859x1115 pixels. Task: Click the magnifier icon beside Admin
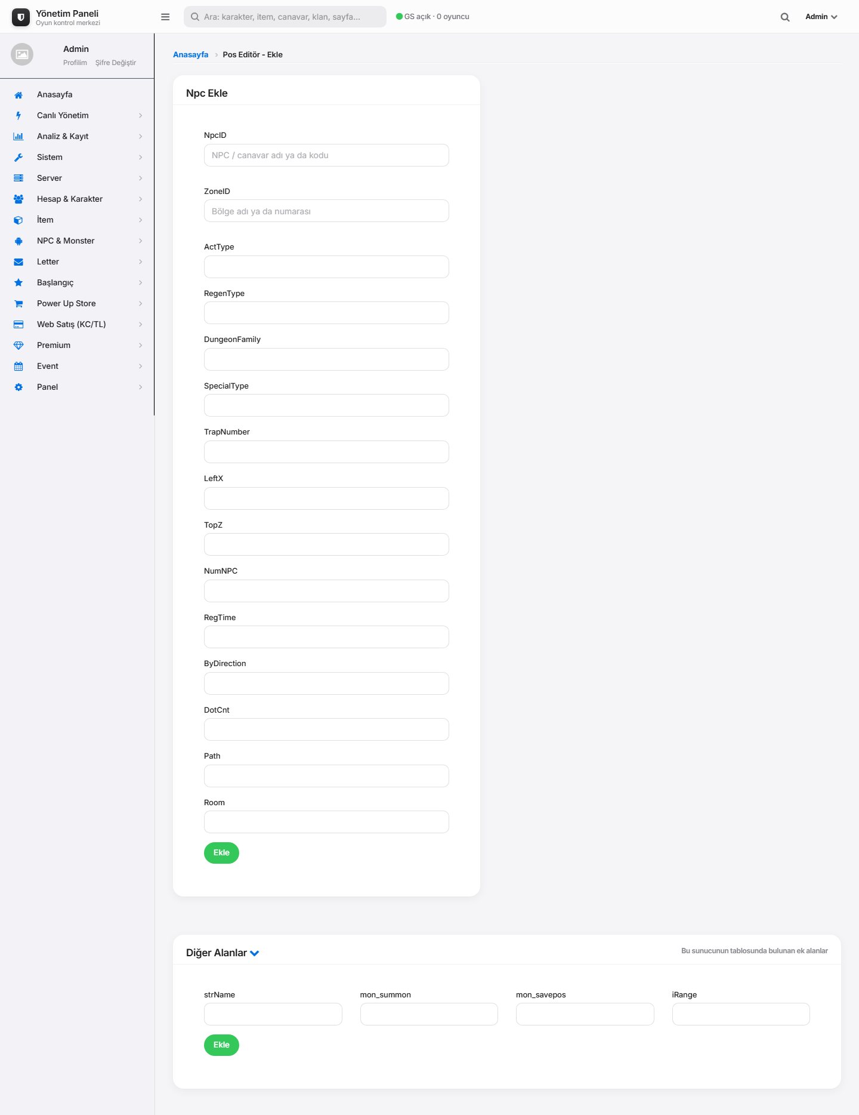click(x=785, y=17)
